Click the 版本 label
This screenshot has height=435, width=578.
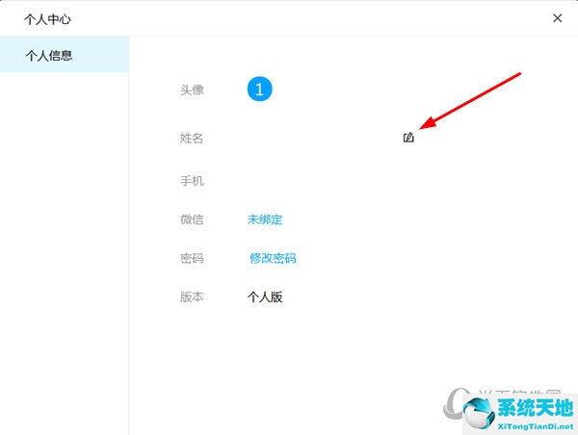192,296
